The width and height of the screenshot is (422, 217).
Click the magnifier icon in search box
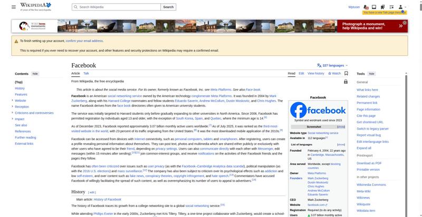[75, 7]
